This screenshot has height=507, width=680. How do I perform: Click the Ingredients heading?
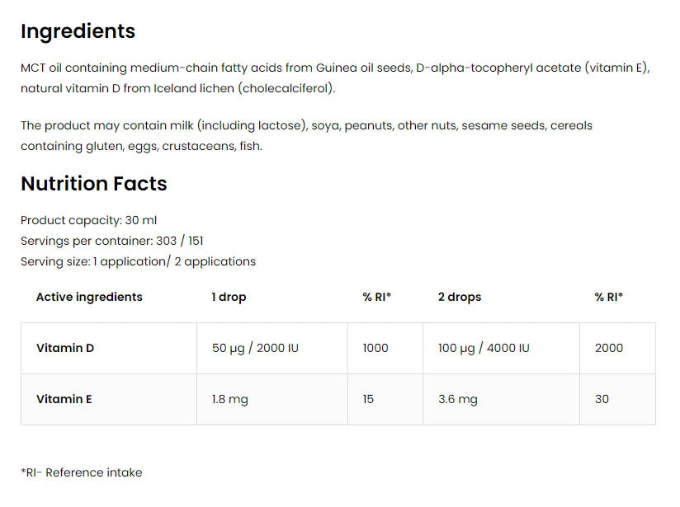click(x=78, y=31)
